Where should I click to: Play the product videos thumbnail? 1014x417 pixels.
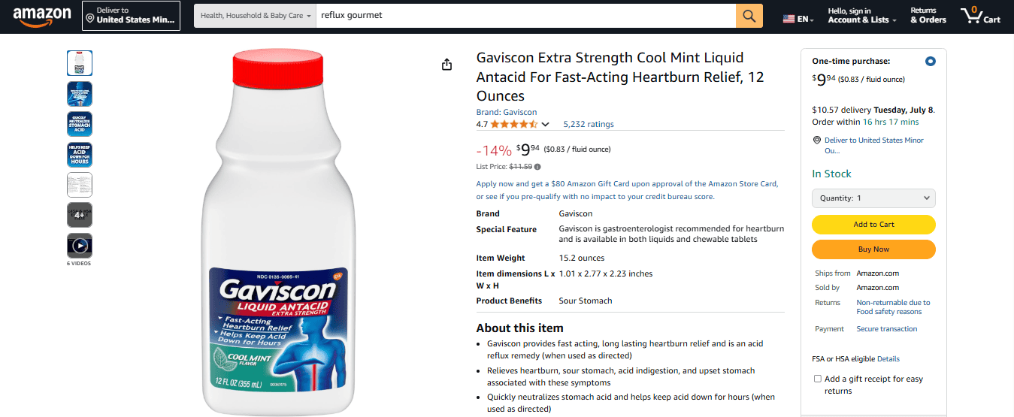point(80,246)
